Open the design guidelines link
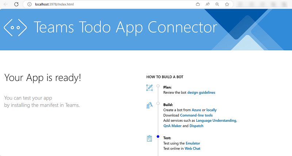The width and height of the screenshot is (292, 156). [x=201, y=93]
